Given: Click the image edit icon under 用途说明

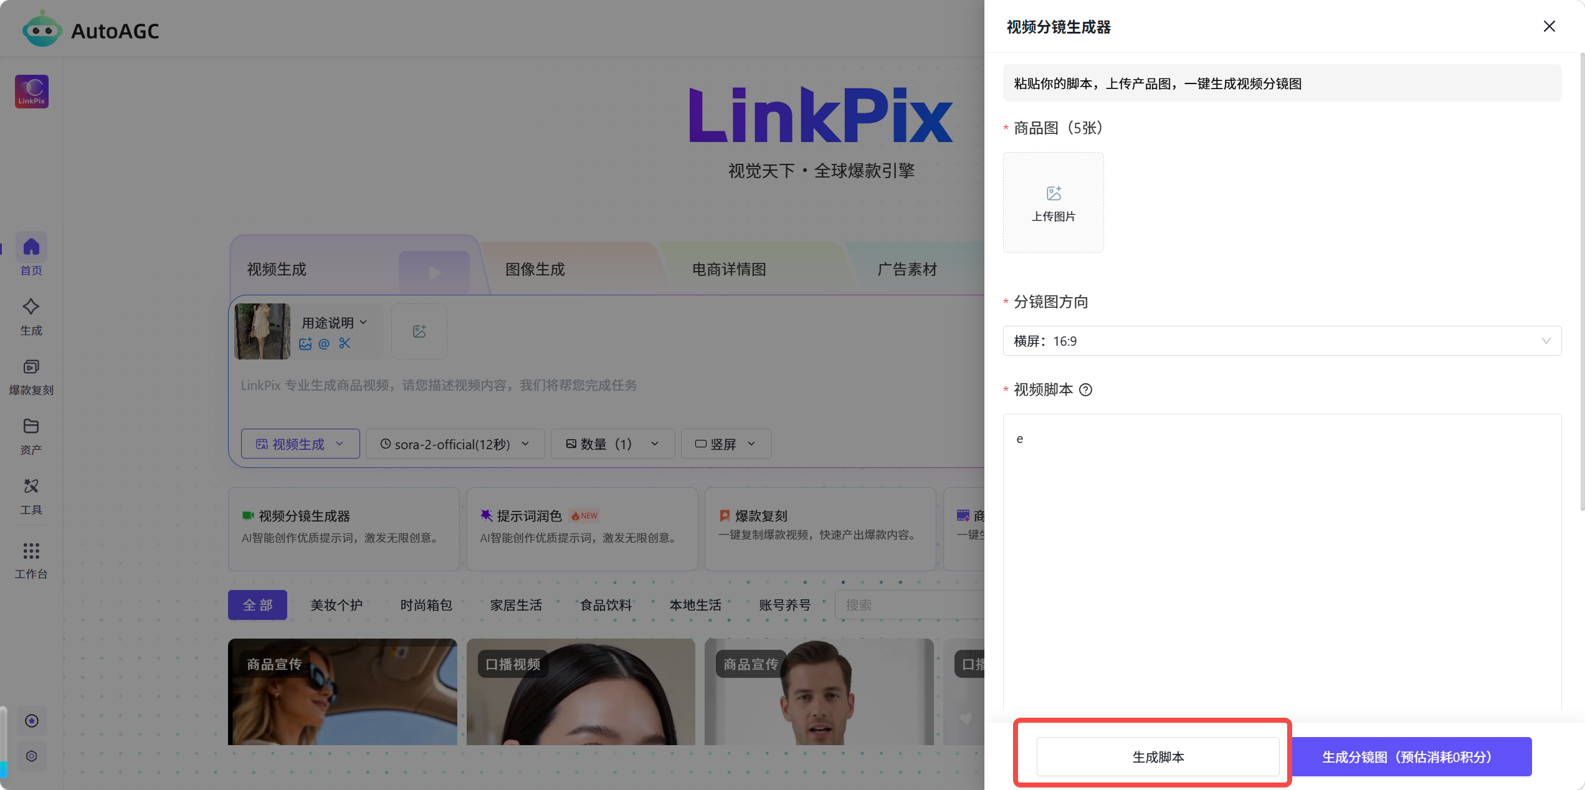Looking at the screenshot, I should 305,343.
